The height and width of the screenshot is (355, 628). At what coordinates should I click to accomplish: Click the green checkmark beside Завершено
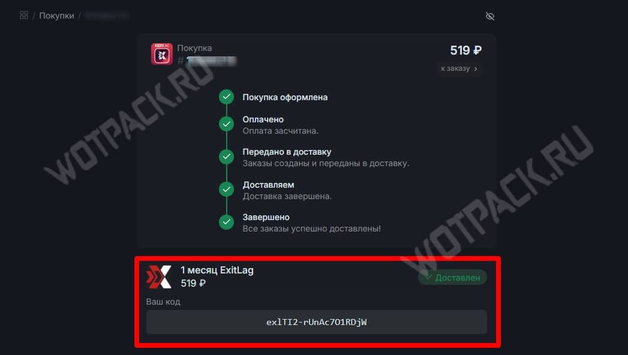point(226,222)
